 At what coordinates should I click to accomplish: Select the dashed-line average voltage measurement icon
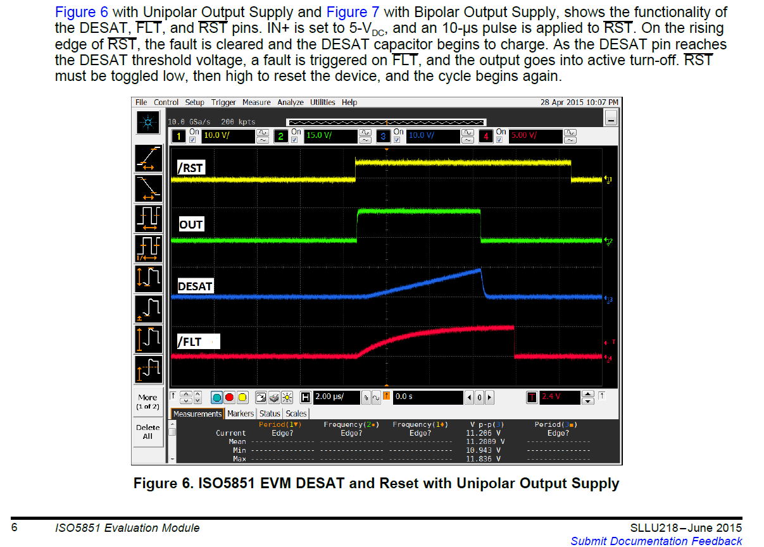click(x=148, y=369)
